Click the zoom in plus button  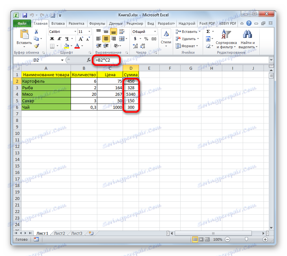coord(265,239)
